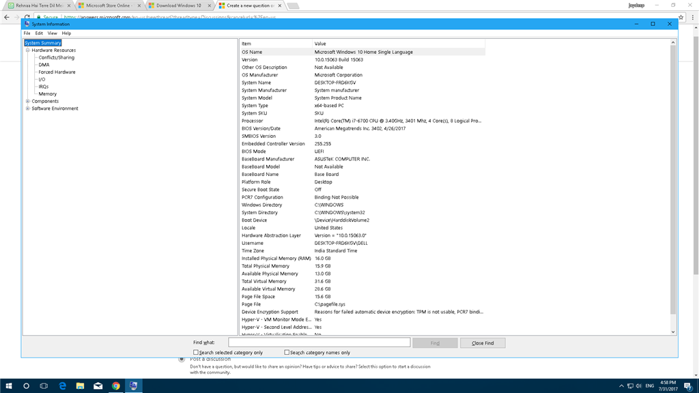Open File Explorer from taskbar

pyautogui.click(x=80, y=386)
